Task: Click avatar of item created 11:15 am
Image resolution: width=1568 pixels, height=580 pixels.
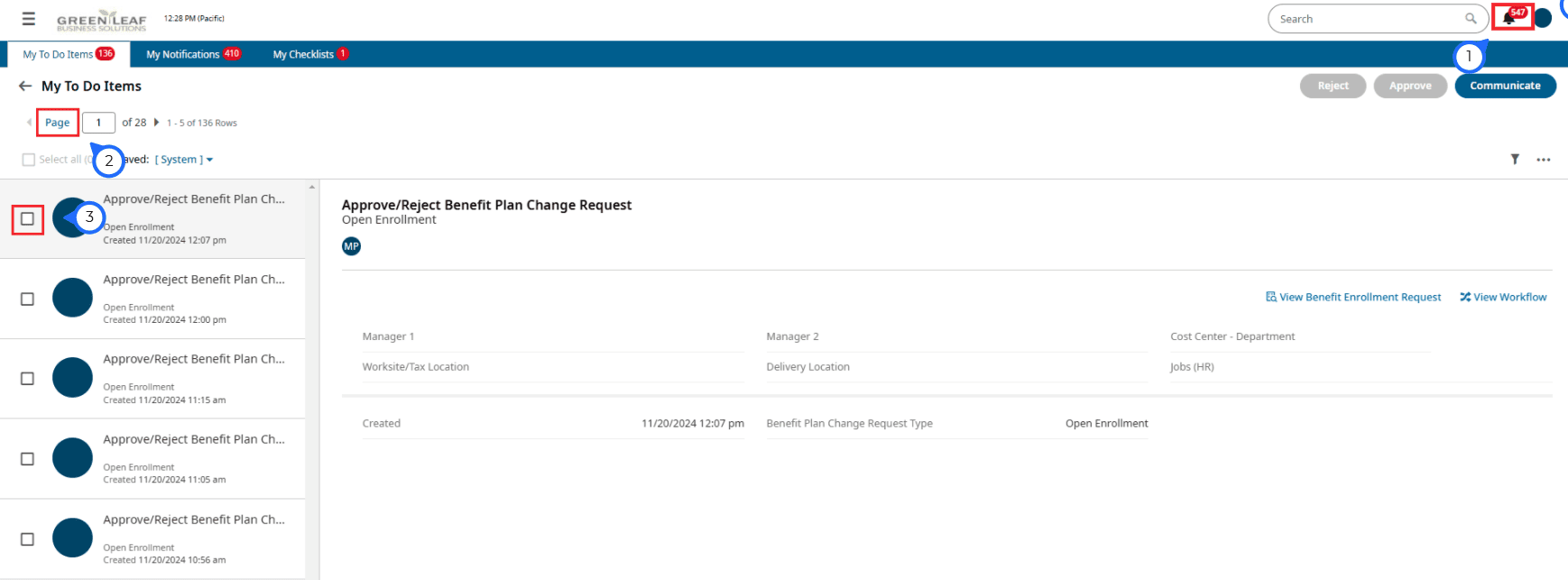Action: pos(72,378)
